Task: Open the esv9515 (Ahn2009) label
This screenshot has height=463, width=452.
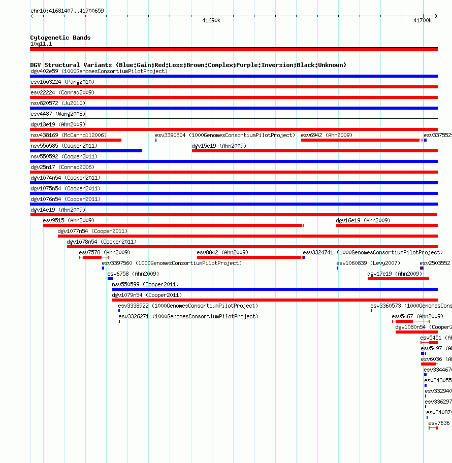Action: (x=69, y=220)
